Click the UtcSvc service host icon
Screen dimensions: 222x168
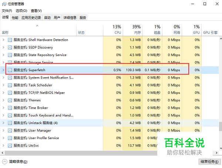point(10,146)
